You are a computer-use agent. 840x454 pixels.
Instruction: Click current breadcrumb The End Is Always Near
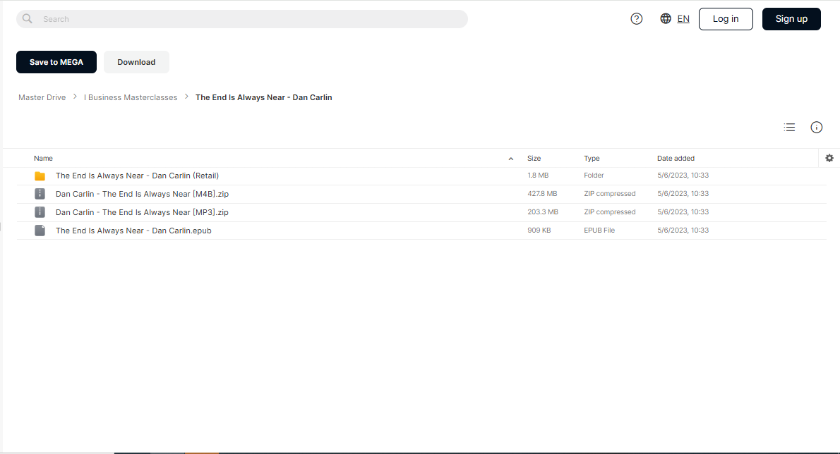pos(263,97)
